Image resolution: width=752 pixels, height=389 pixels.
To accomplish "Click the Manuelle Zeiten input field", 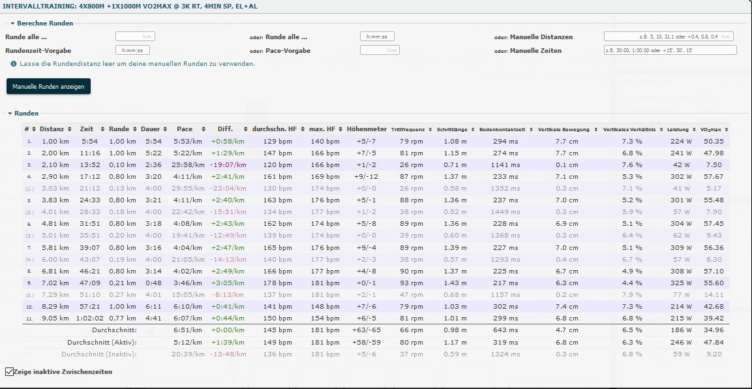I will click(x=670, y=50).
